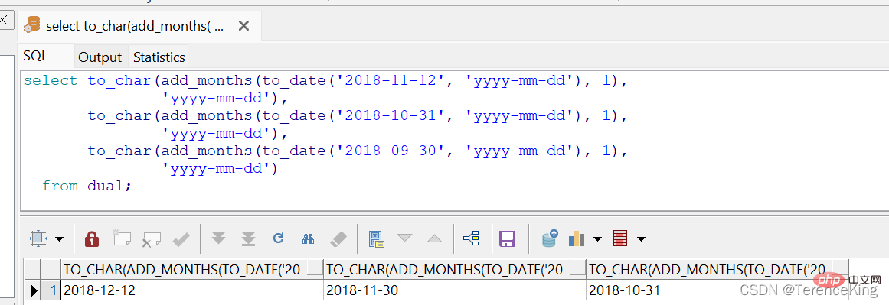The height and width of the screenshot is (305, 889).
Task: Click the grid select-mode icon
Action: coord(38,238)
